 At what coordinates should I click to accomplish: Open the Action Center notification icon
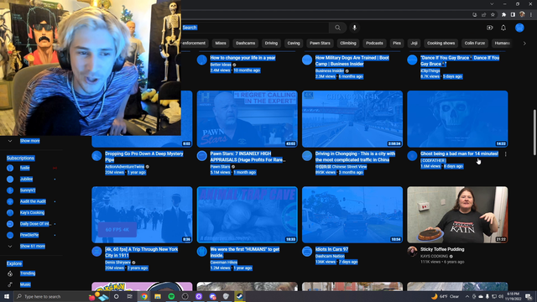point(529,296)
